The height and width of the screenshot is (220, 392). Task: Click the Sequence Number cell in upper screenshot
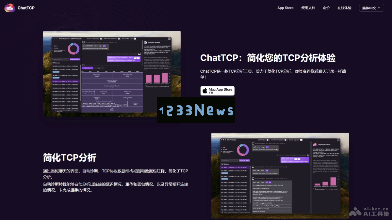112,81
